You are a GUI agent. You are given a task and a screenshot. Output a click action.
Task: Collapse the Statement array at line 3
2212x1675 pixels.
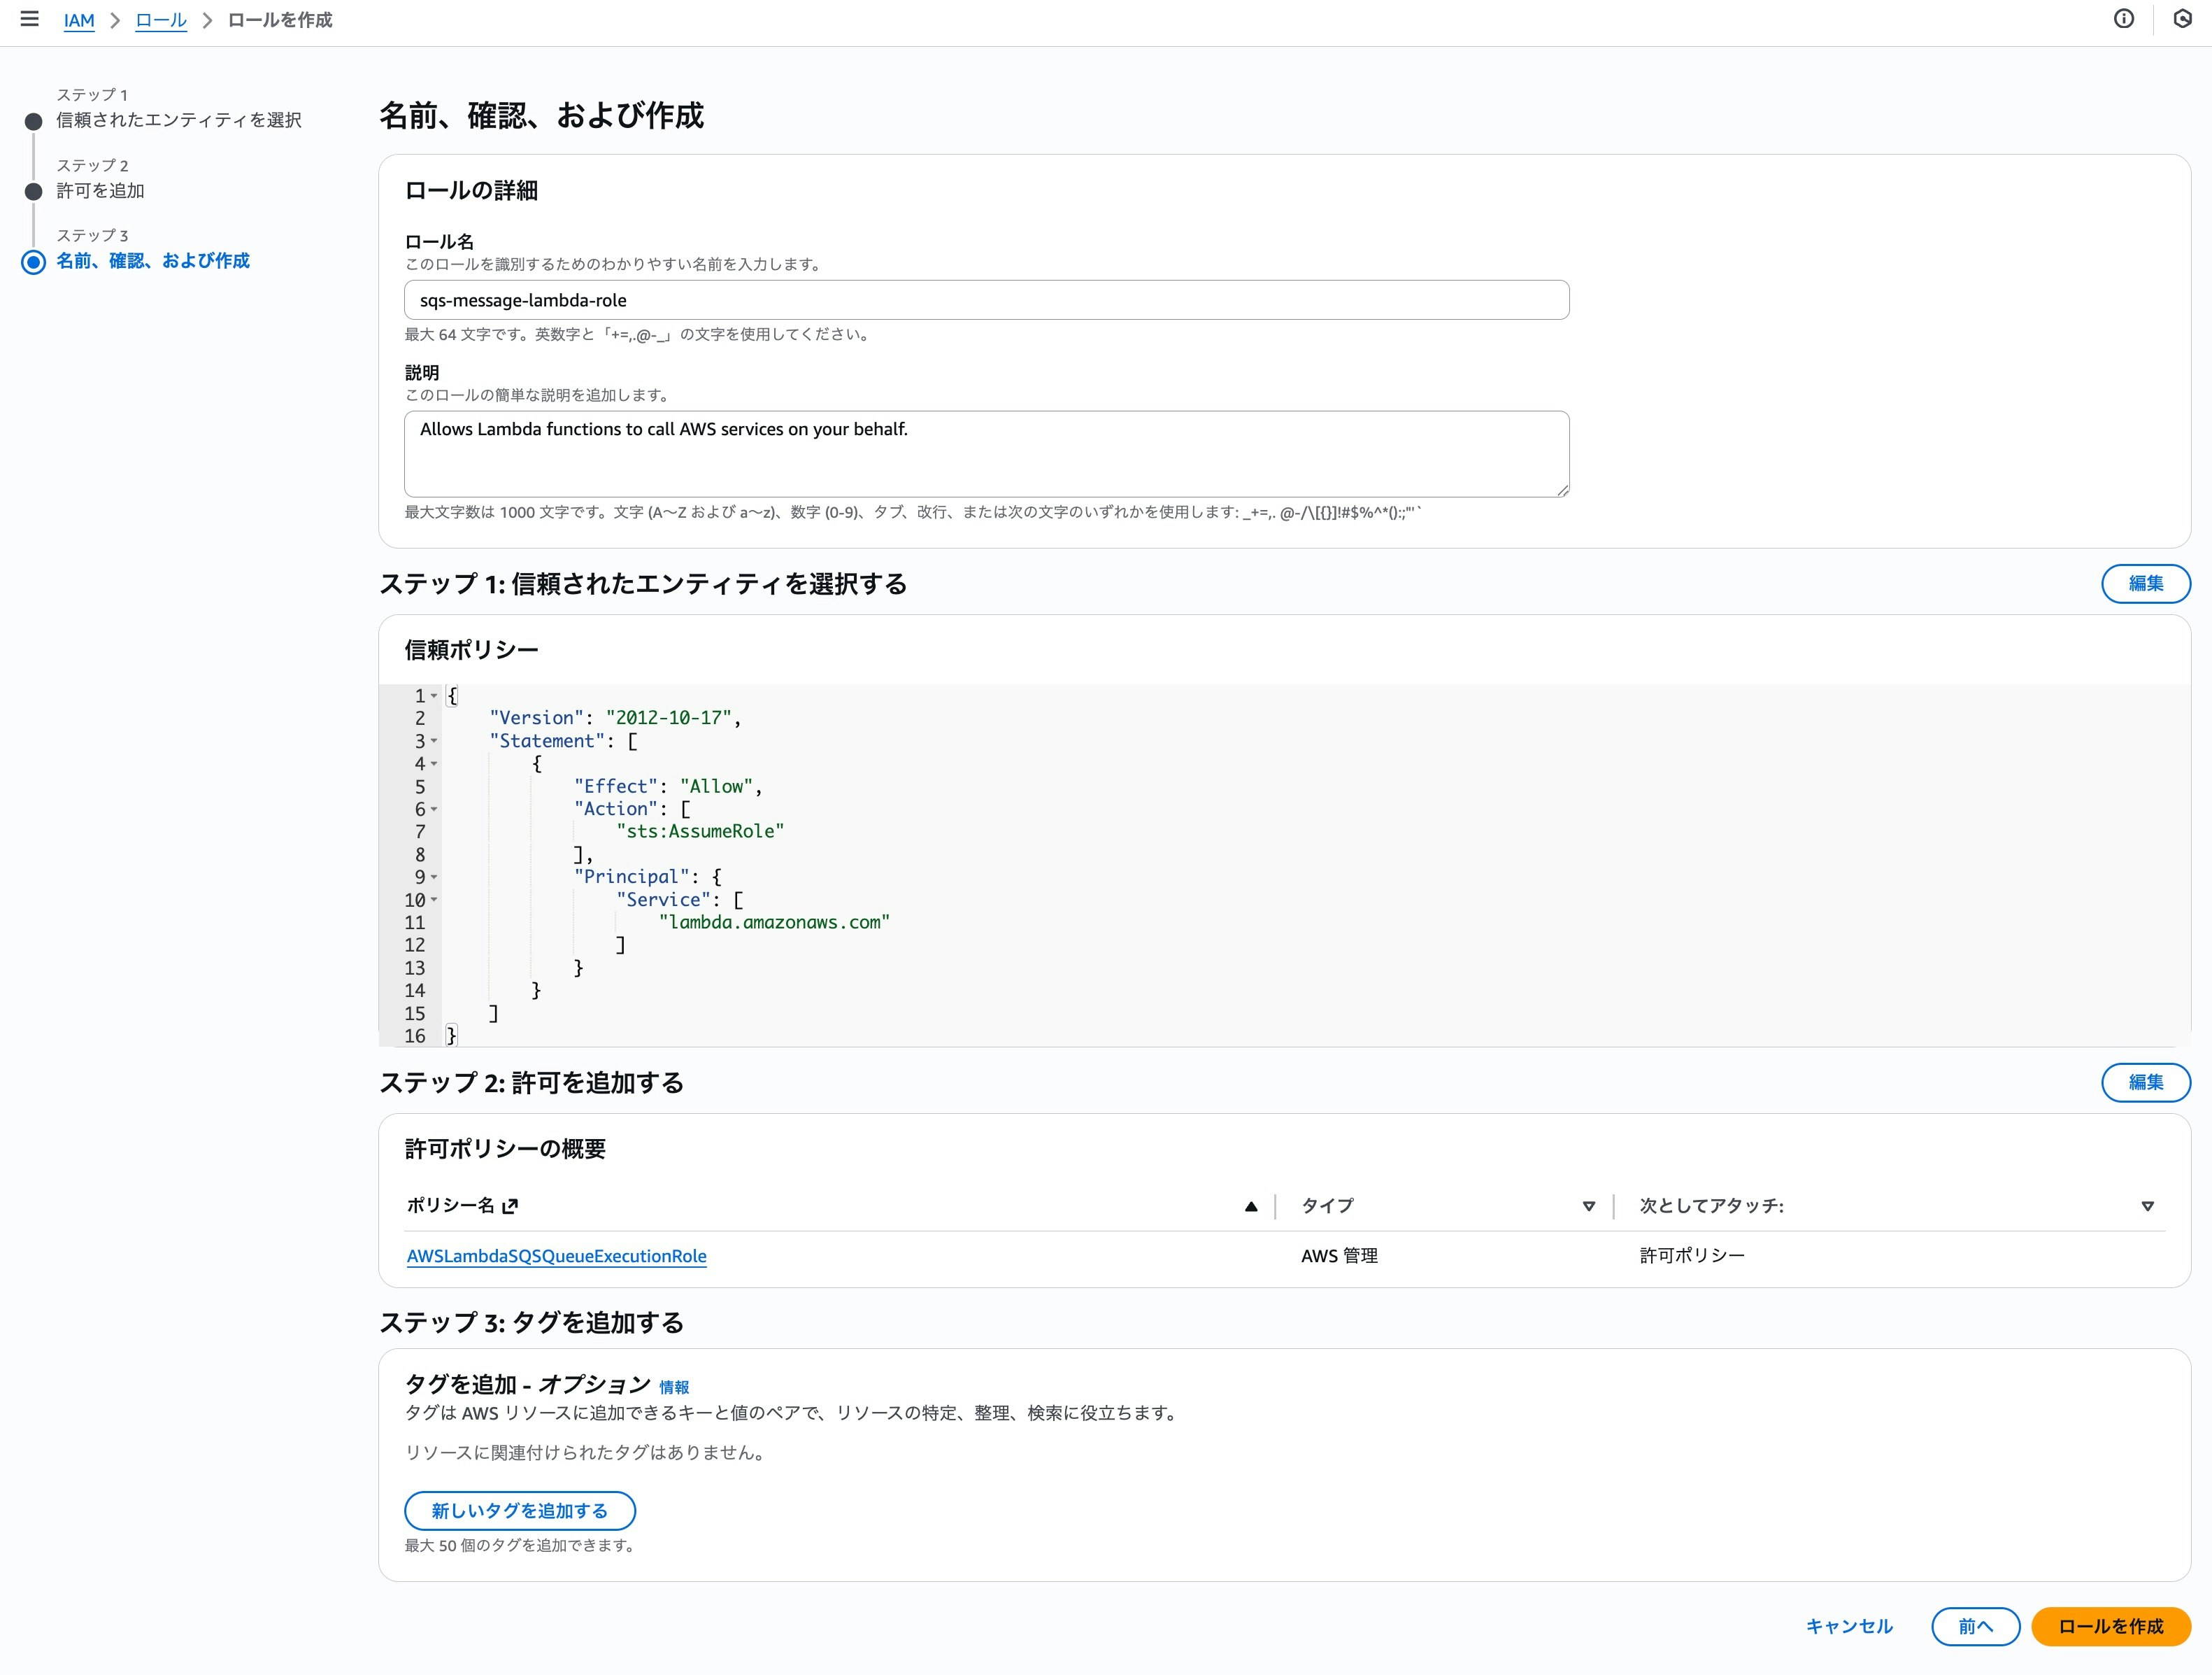pos(433,742)
